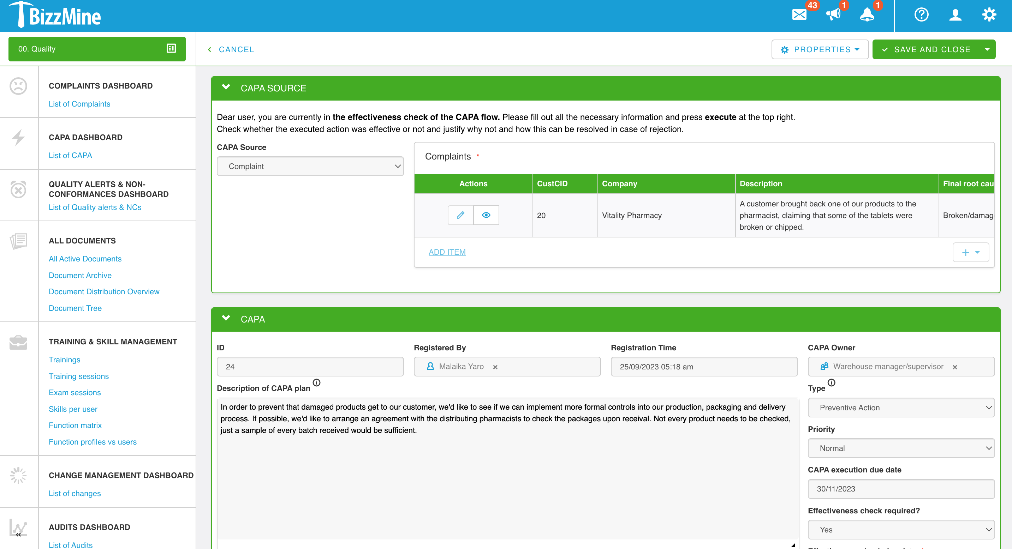This screenshot has width=1012, height=549.
Task: Click the CAPA execution due date field
Action: click(901, 489)
